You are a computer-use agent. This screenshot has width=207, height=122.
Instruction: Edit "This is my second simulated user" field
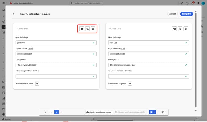[x=149, y=65]
